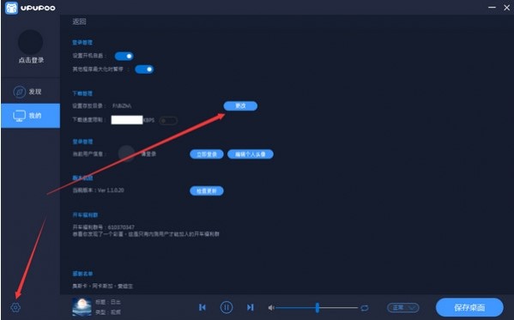
Task: Mute with the speaker icon
Action: 271,307
